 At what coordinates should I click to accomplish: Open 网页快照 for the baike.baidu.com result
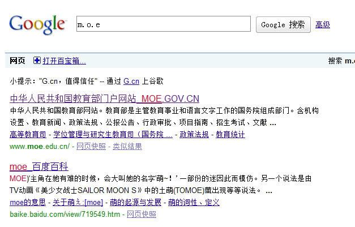click(142, 214)
